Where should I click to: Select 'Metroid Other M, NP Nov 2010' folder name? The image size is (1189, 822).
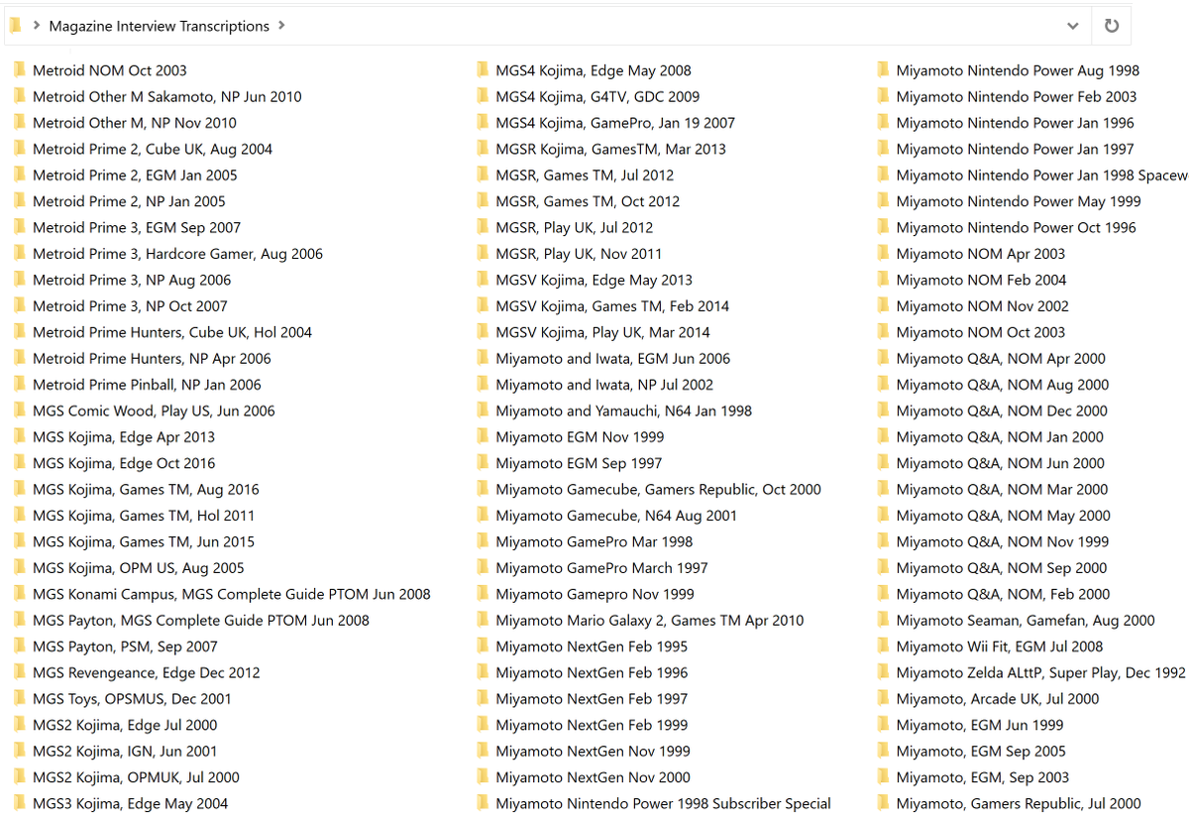135,123
